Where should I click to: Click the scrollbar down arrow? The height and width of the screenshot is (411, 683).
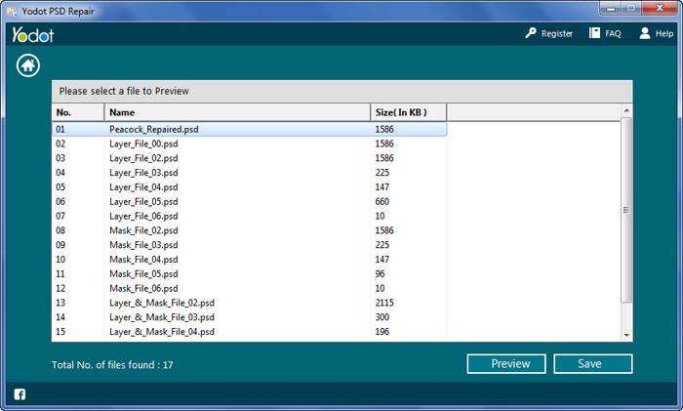click(626, 335)
